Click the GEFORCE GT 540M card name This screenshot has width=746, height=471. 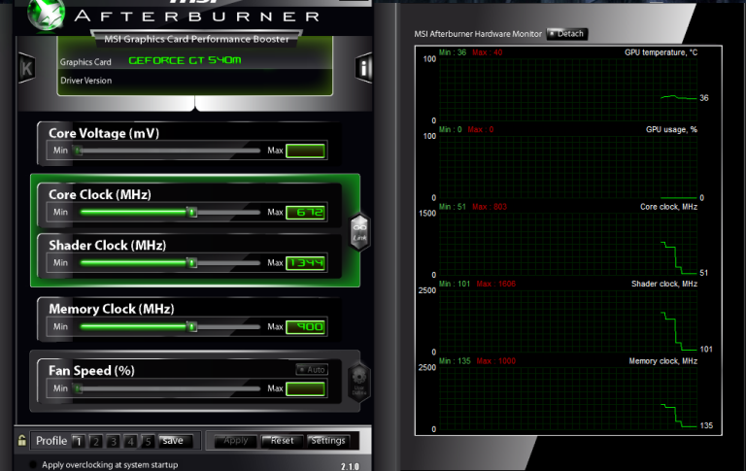click(x=185, y=60)
